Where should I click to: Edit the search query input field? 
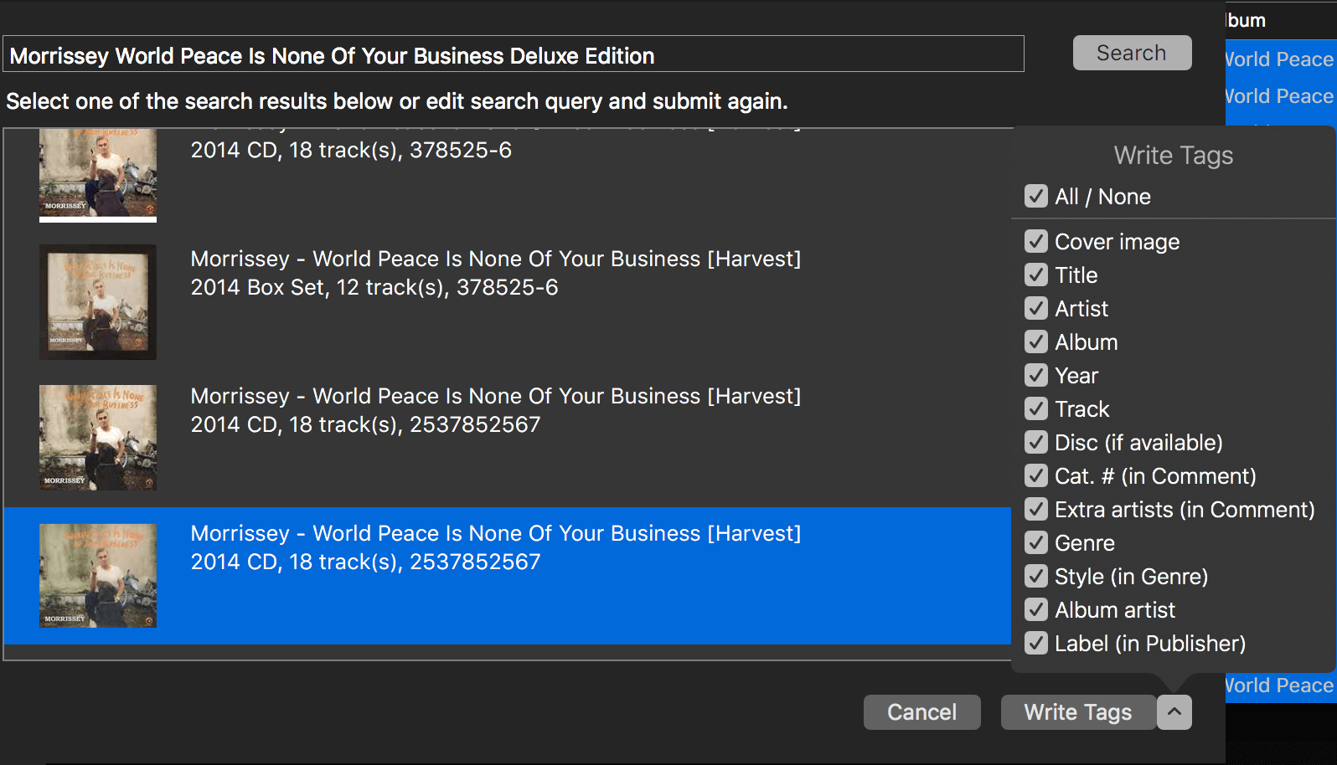(514, 54)
